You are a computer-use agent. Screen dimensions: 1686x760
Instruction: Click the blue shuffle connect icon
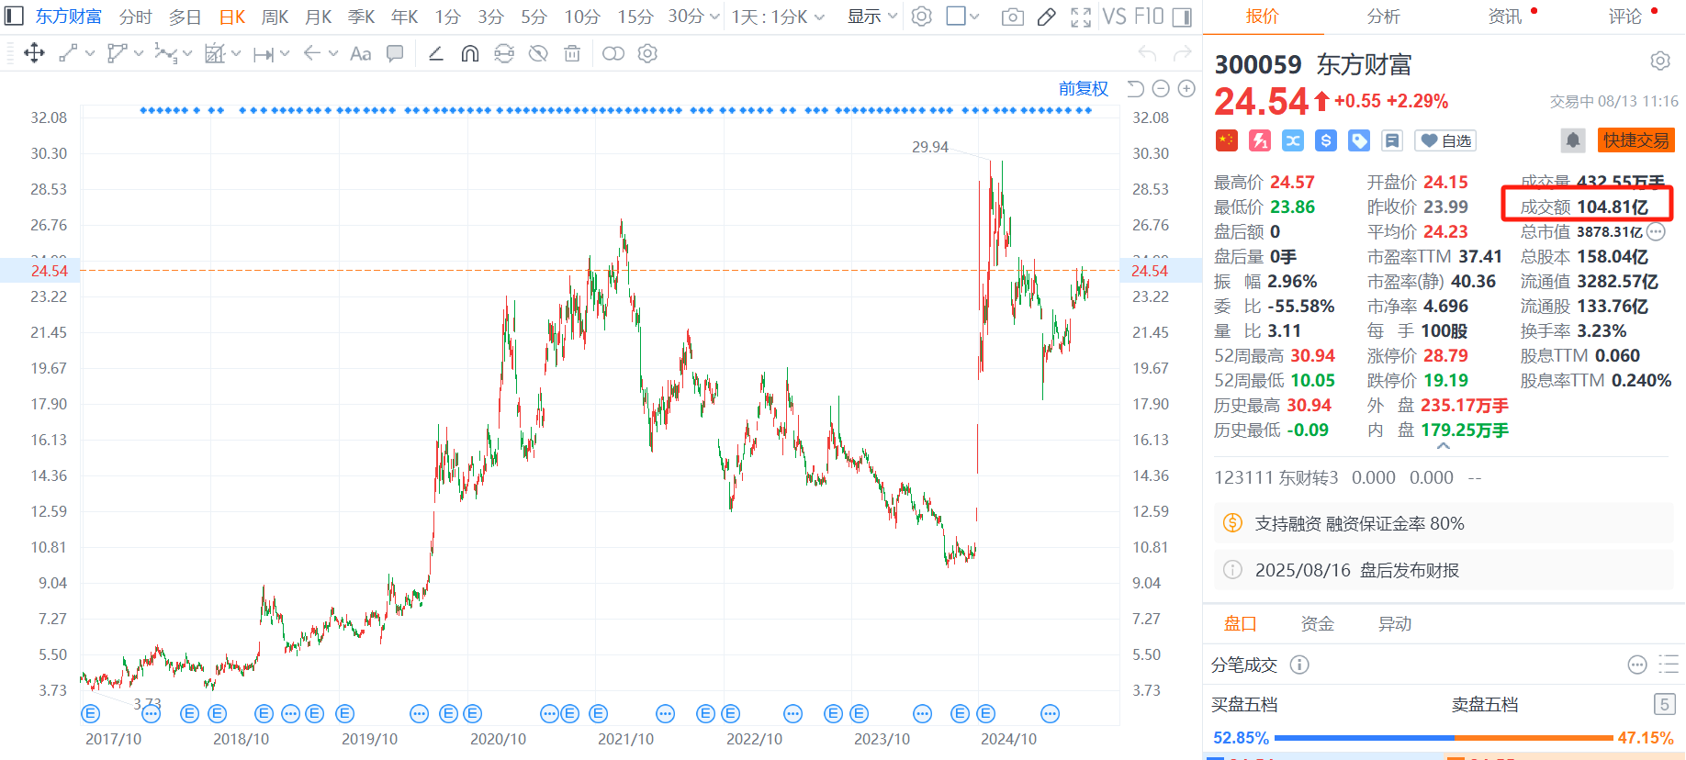(1293, 140)
